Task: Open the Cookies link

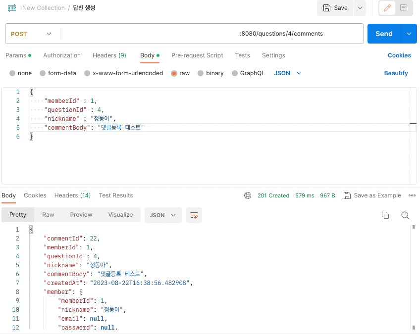Action: (x=399, y=55)
